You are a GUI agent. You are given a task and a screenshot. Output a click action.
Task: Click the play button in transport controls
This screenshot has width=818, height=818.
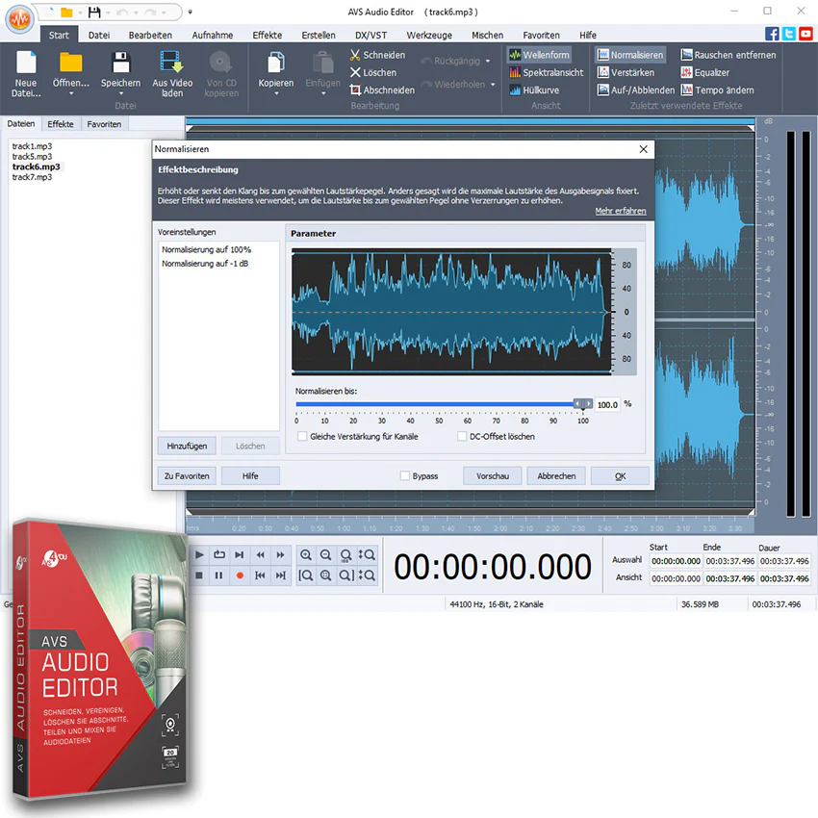pos(200,554)
